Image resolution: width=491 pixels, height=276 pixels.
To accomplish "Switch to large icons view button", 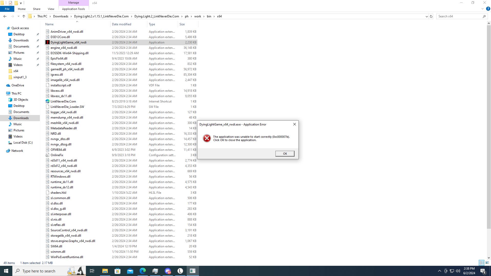I will (487, 263).
